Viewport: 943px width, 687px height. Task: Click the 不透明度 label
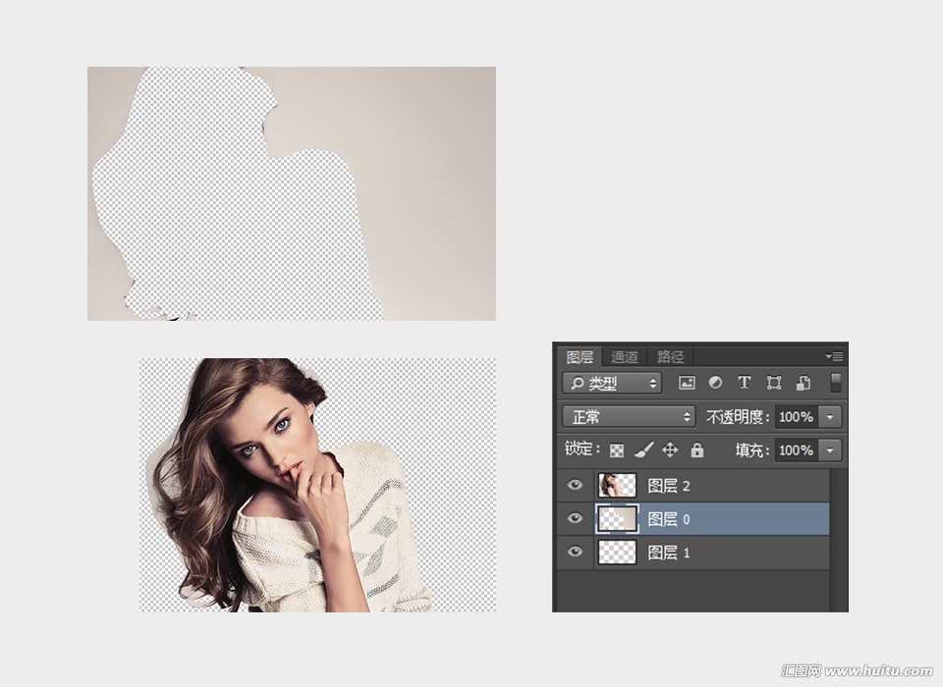[x=738, y=417]
